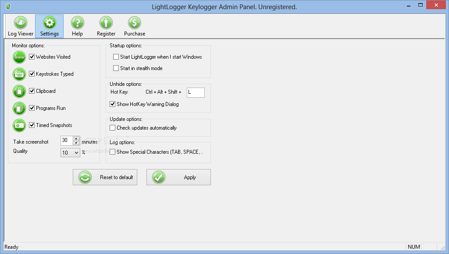This screenshot has width=449, height=254.
Task: Disable Clipboard monitoring checkbox
Action: [x=32, y=91]
